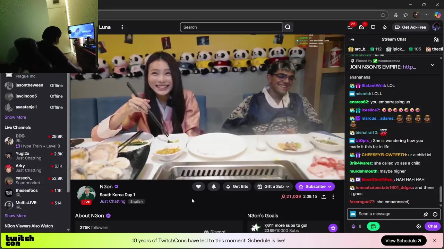The width and height of the screenshot is (444, 249).
Task: Open browser settings and more menu
Action: pyautogui.click(x=427, y=15)
